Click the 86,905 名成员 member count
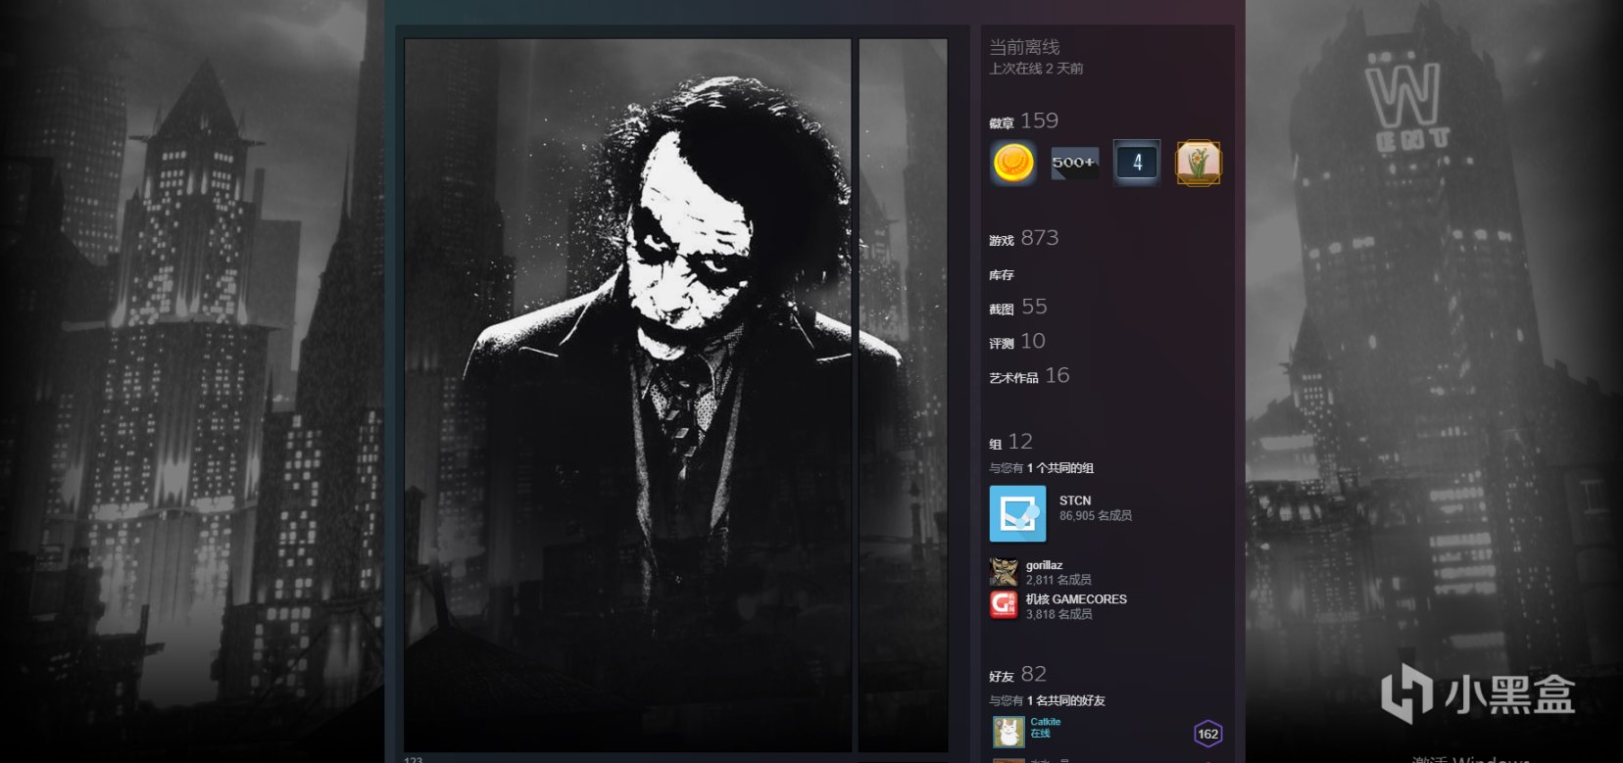 (1096, 516)
